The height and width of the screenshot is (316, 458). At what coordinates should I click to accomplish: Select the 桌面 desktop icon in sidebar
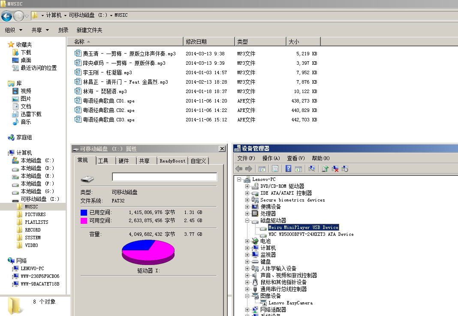point(15,60)
